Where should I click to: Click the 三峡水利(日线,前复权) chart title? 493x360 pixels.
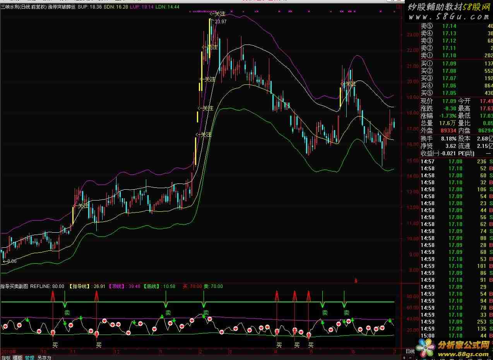click(23, 7)
